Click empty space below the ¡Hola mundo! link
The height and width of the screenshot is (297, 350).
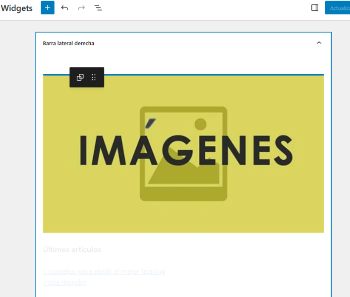(183, 293)
